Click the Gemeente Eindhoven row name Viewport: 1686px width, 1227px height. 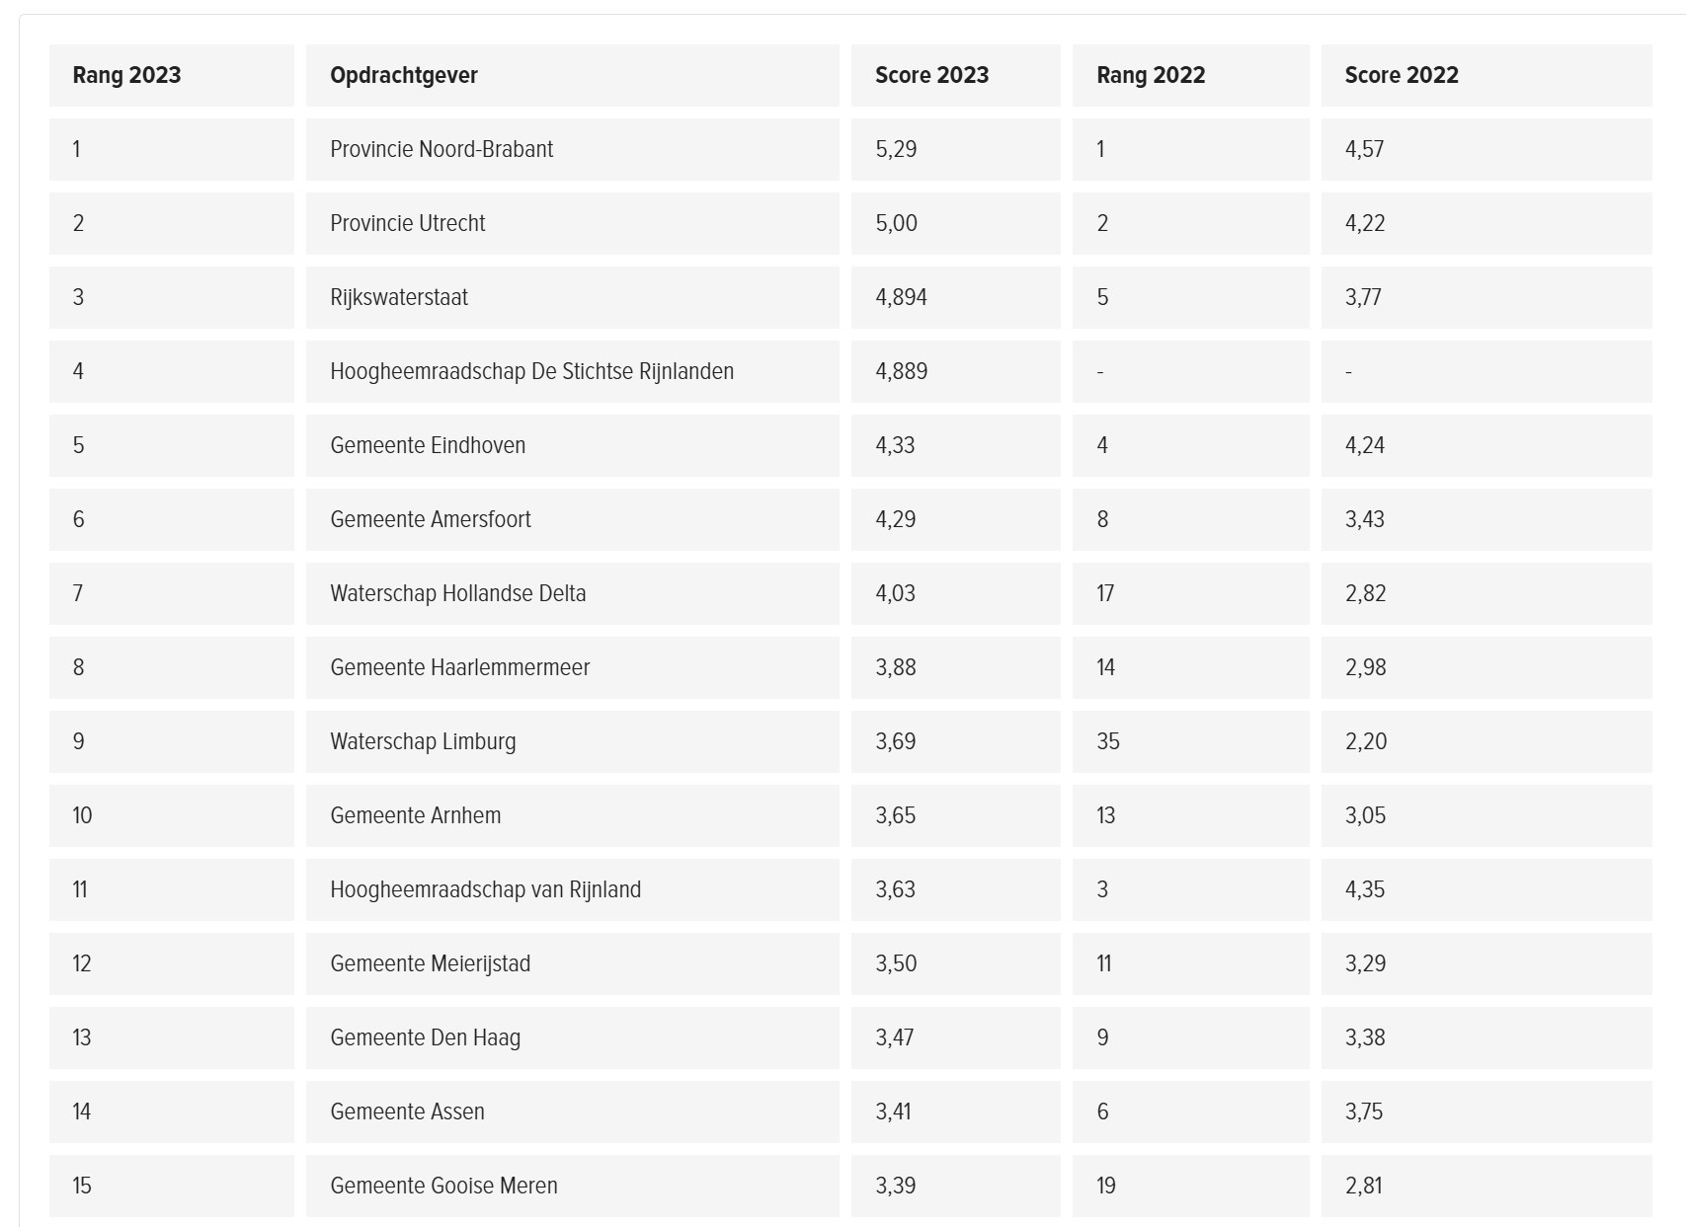[428, 445]
